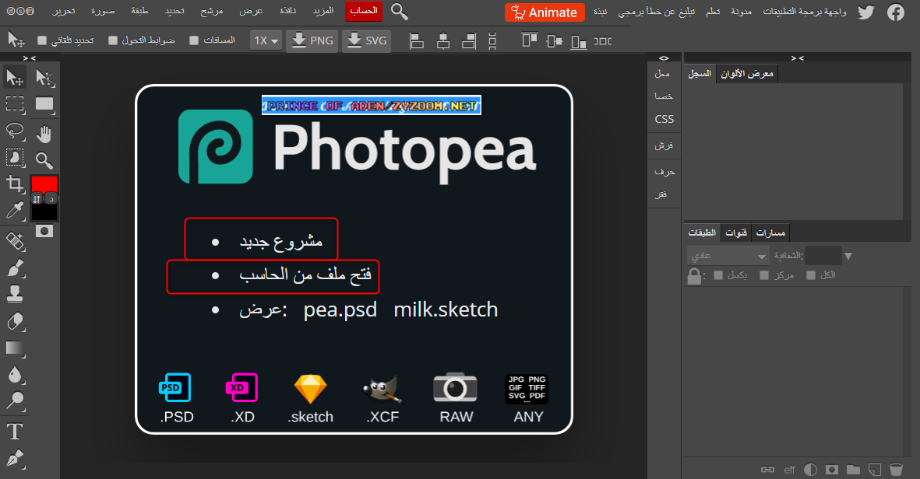Open the طبقة (Layer) menu

(139, 11)
